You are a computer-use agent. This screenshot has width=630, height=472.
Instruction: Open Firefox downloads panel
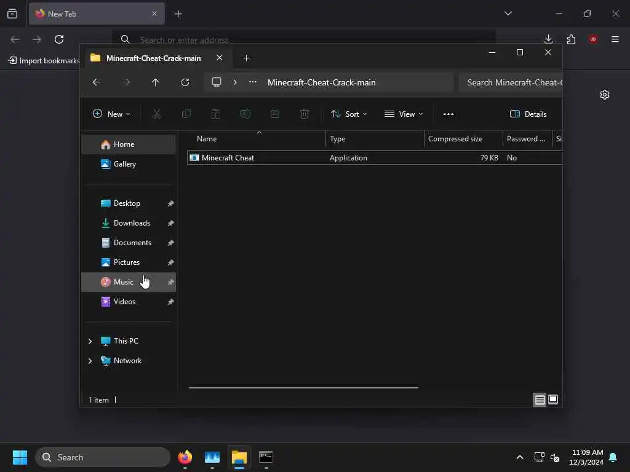click(x=548, y=39)
